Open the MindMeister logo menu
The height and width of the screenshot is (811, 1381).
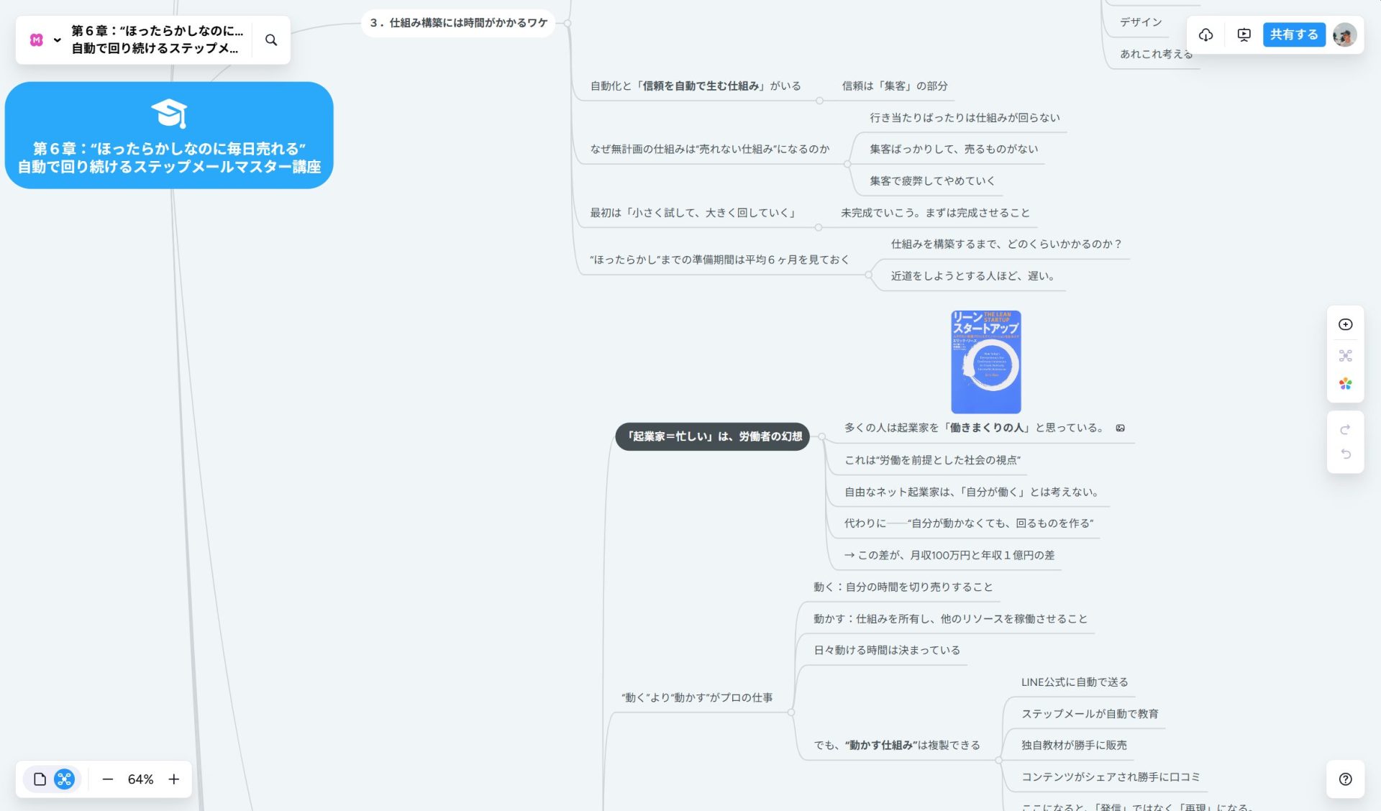pyautogui.click(x=37, y=40)
